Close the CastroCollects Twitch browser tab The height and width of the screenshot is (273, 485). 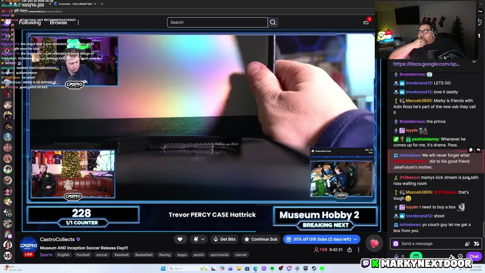[x=49, y=4]
